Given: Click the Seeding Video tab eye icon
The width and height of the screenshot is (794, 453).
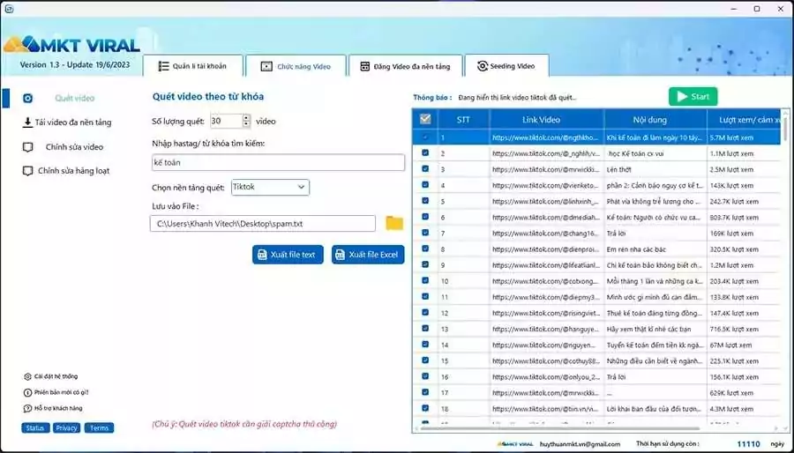Looking at the screenshot, I should [482, 66].
